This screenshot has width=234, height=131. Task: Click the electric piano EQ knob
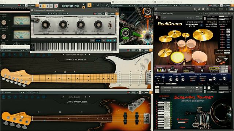63,24
